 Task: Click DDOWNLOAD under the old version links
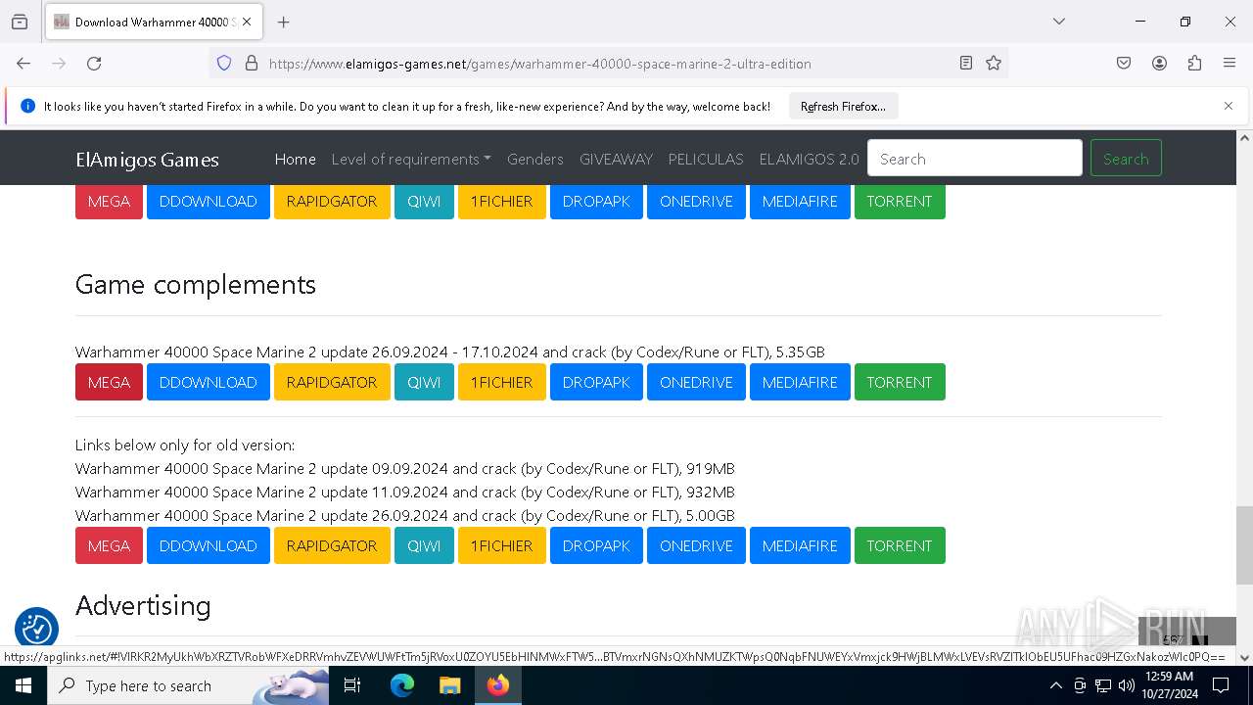pyautogui.click(x=209, y=545)
